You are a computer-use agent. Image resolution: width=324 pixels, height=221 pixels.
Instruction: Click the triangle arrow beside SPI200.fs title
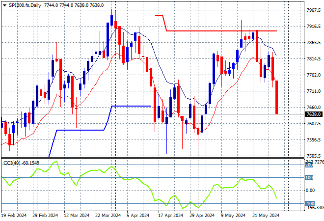coord(4,5)
